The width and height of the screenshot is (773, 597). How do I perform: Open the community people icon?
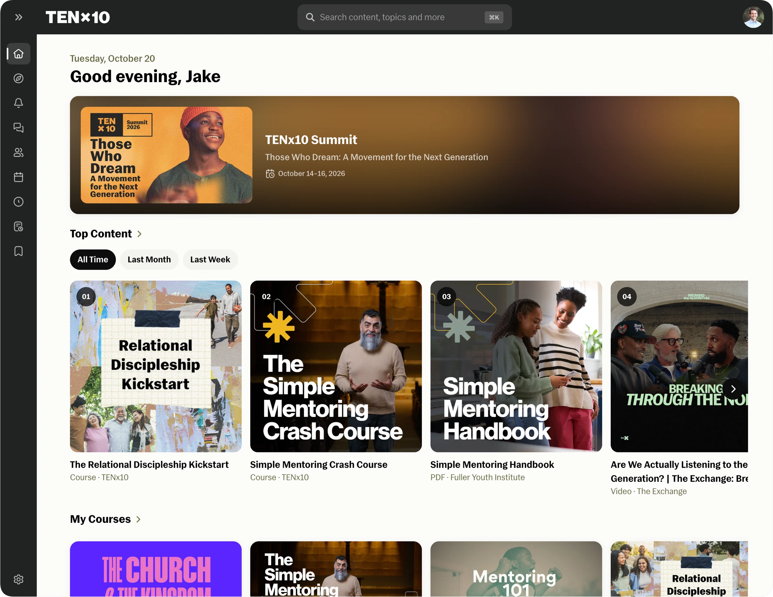18,153
